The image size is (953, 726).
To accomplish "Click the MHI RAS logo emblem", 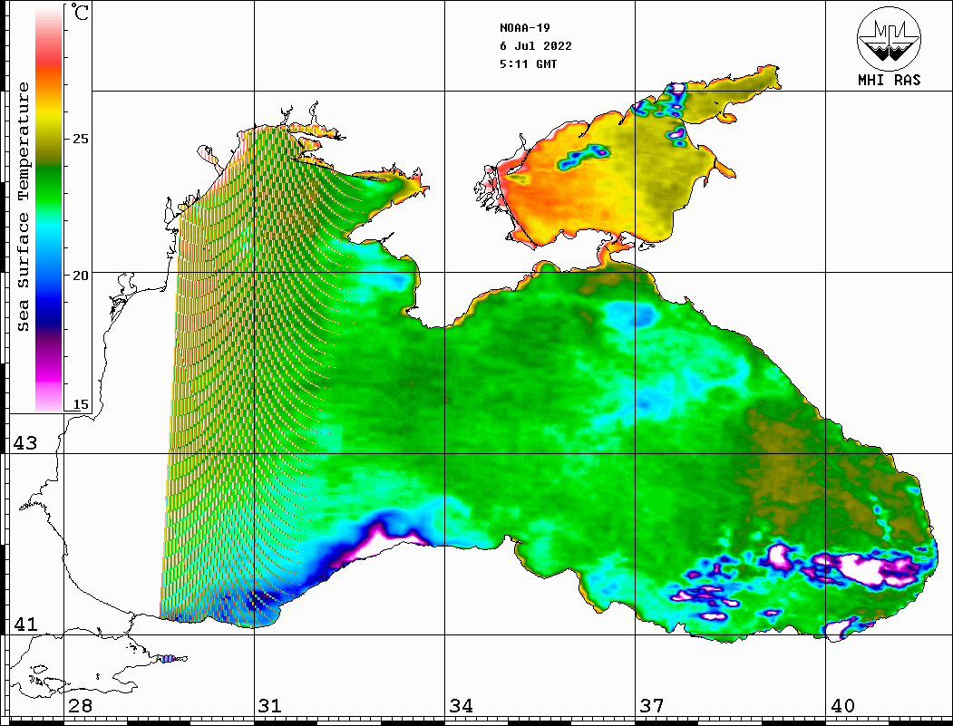I will [890, 38].
